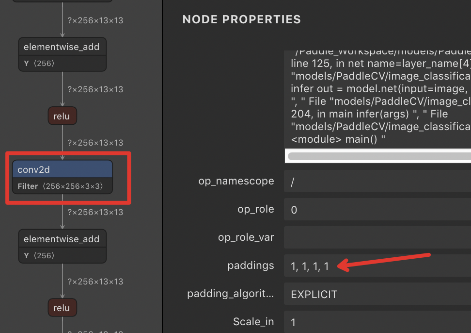471x333 pixels.
Task: Select the lower elementwise_add node
Action: tap(62, 239)
